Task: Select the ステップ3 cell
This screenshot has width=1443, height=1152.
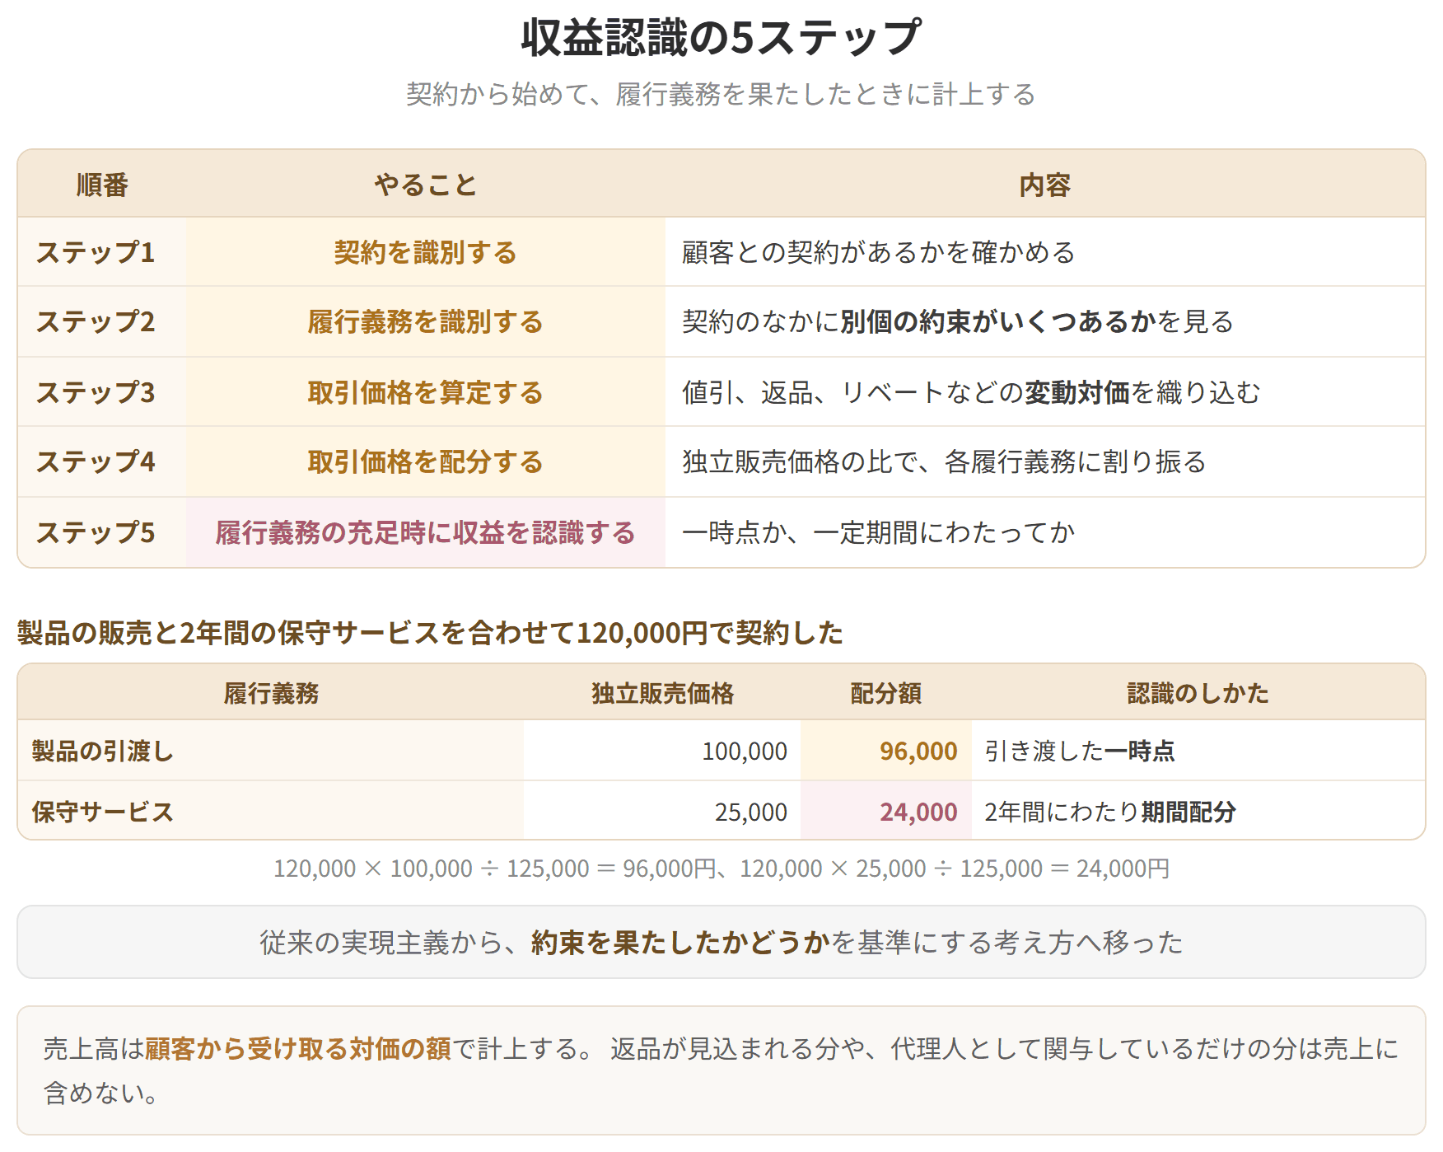Action: 102,392
